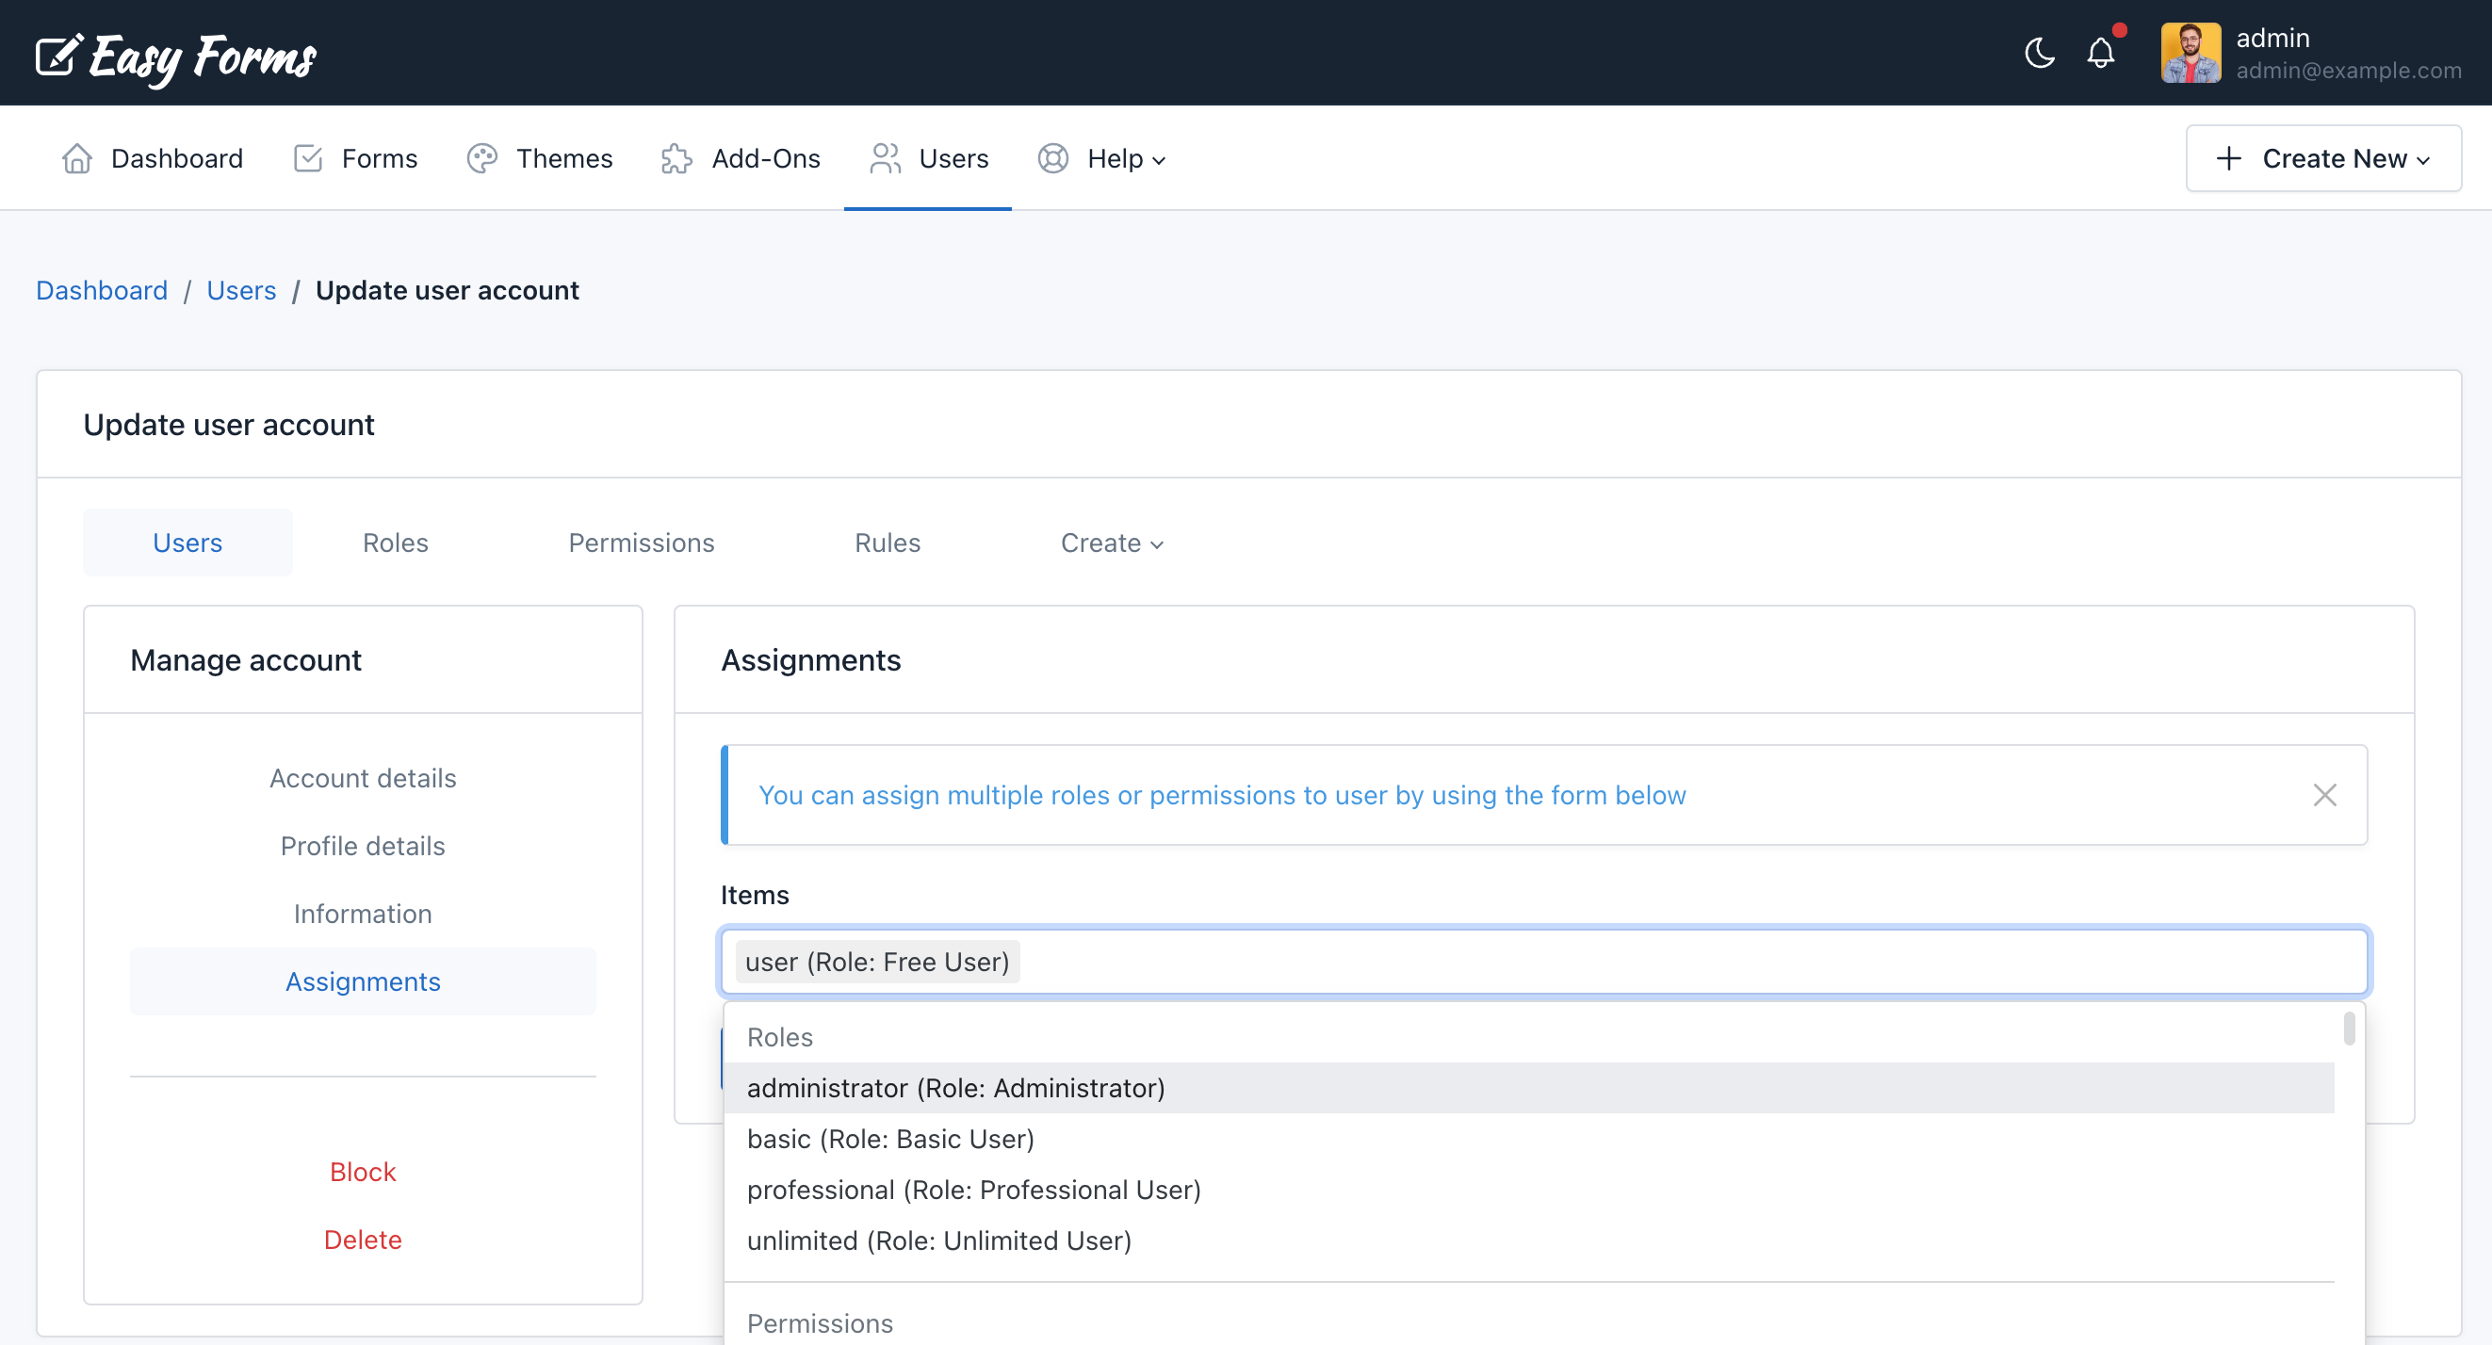
Task: Switch to the Permissions tab
Action: (641, 543)
